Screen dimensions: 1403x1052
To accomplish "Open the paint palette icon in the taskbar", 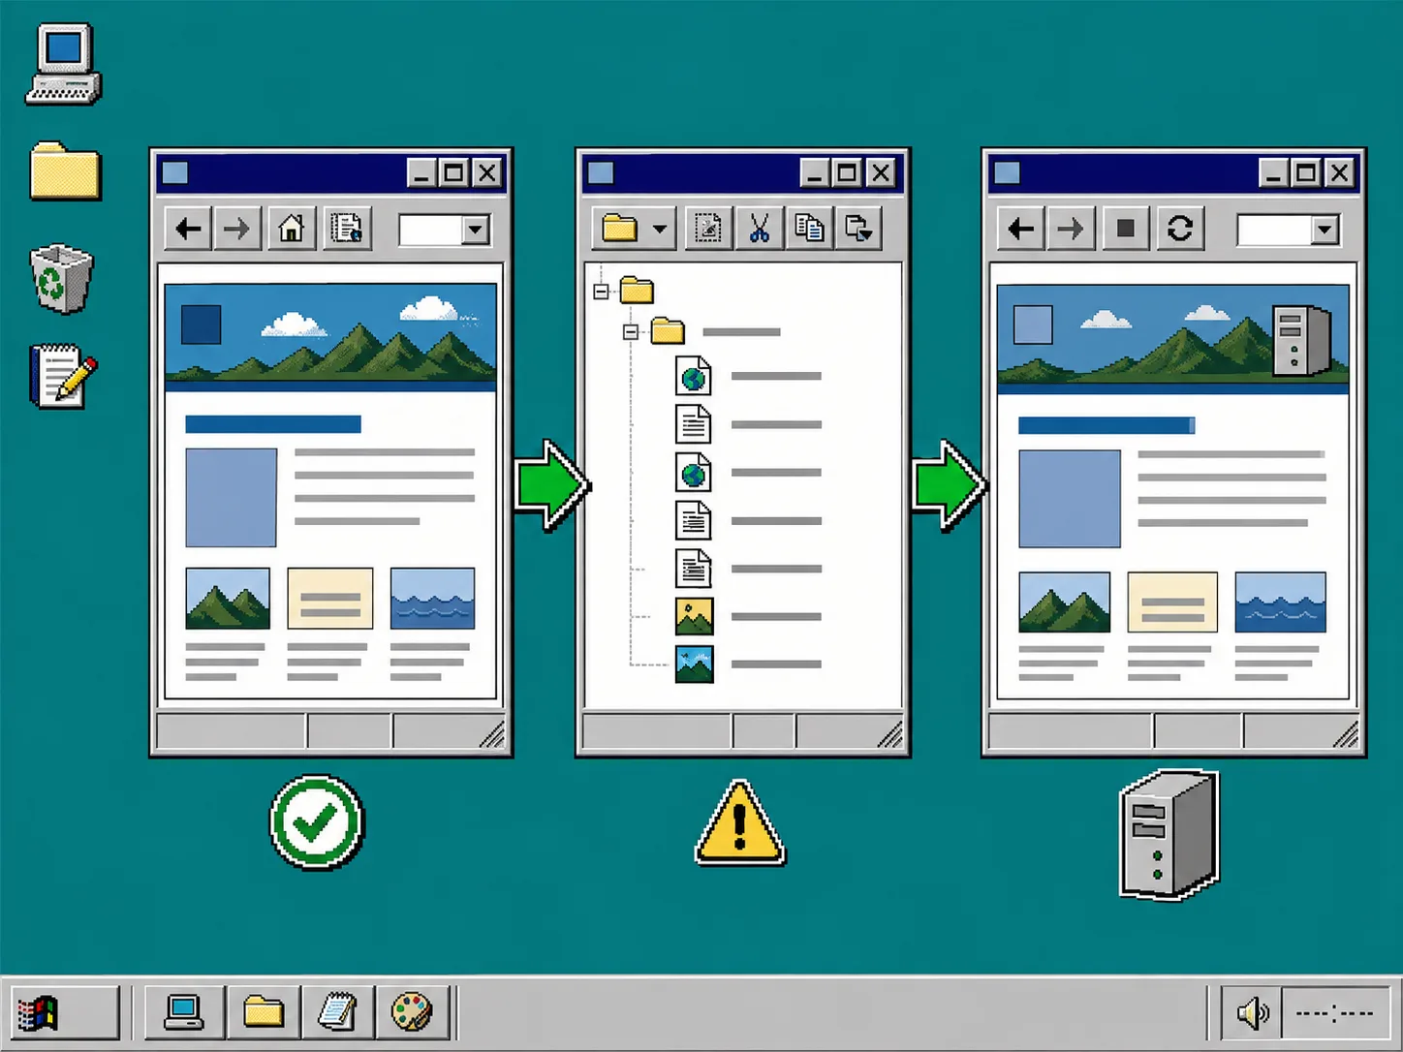I will [x=412, y=1013].
